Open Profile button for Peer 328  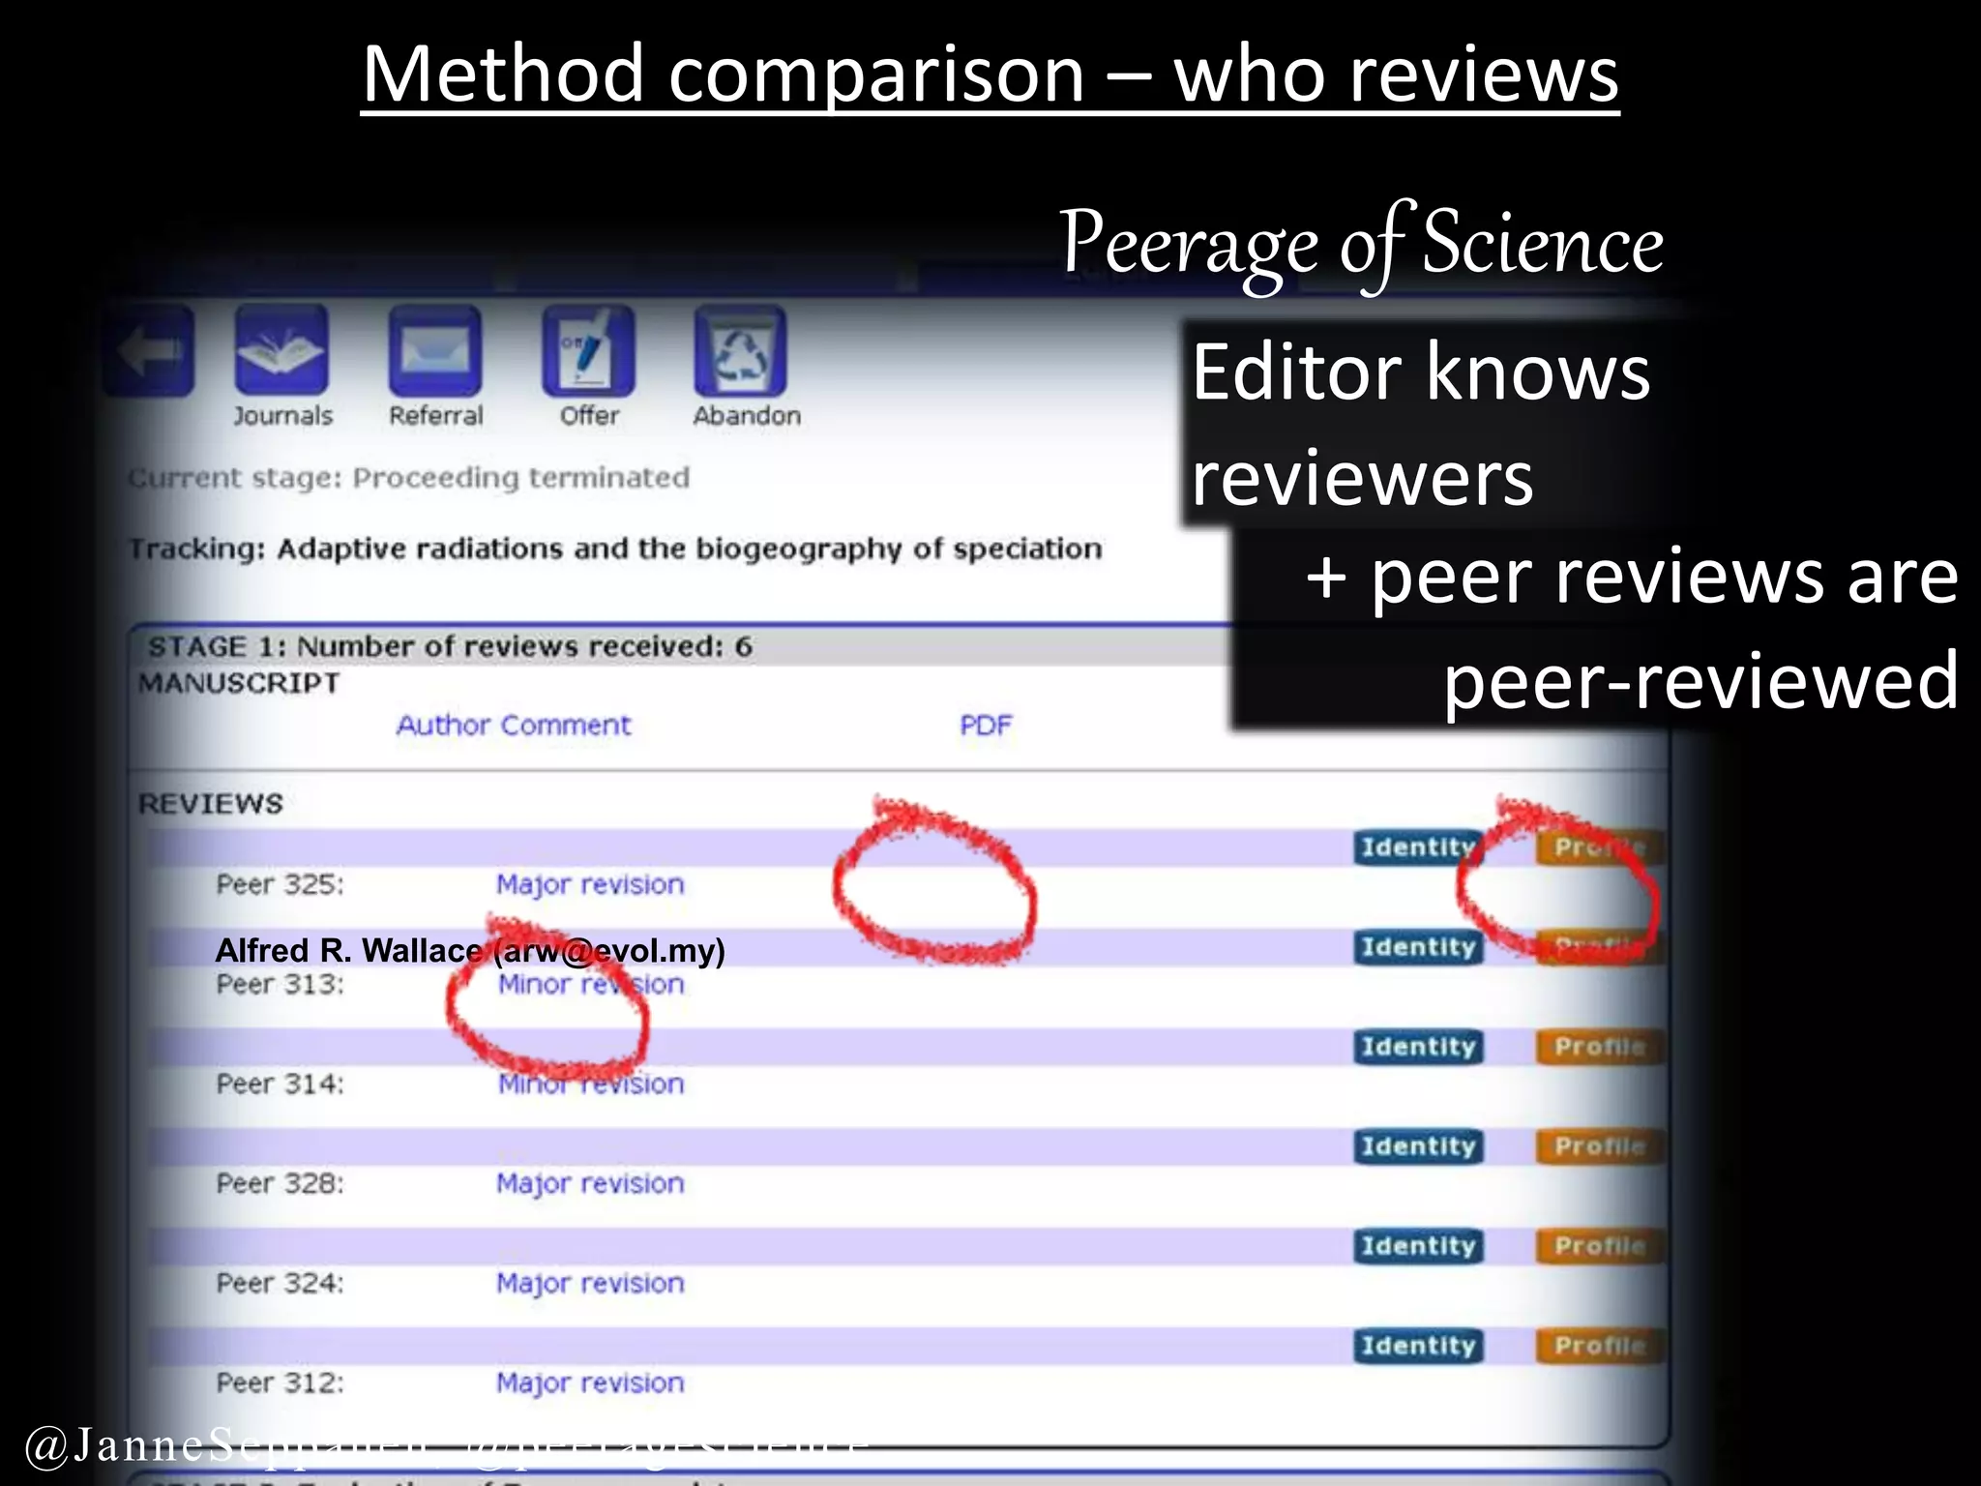[1600, 1146]
